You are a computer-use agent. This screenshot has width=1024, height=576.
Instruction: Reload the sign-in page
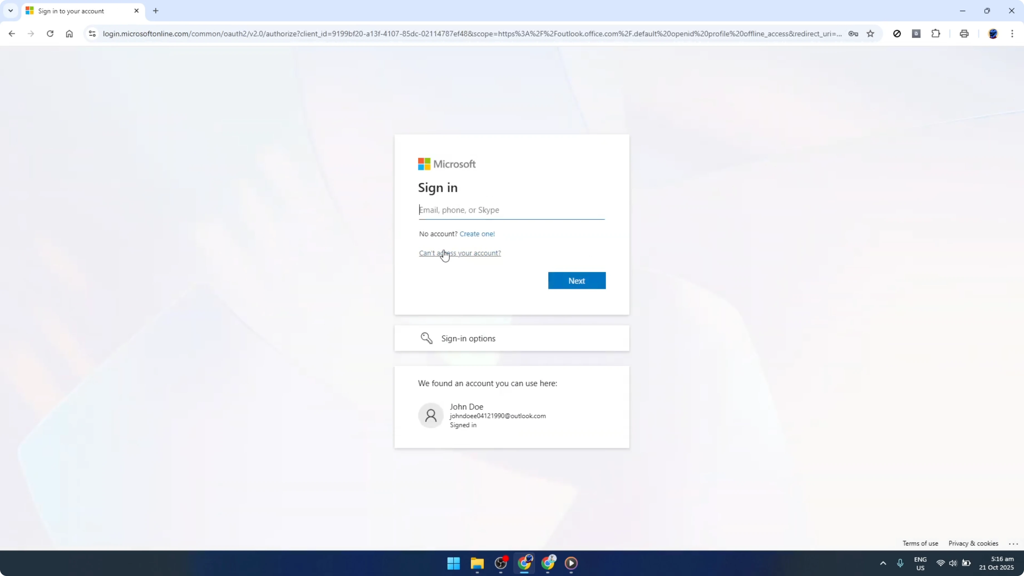[50, 34]
